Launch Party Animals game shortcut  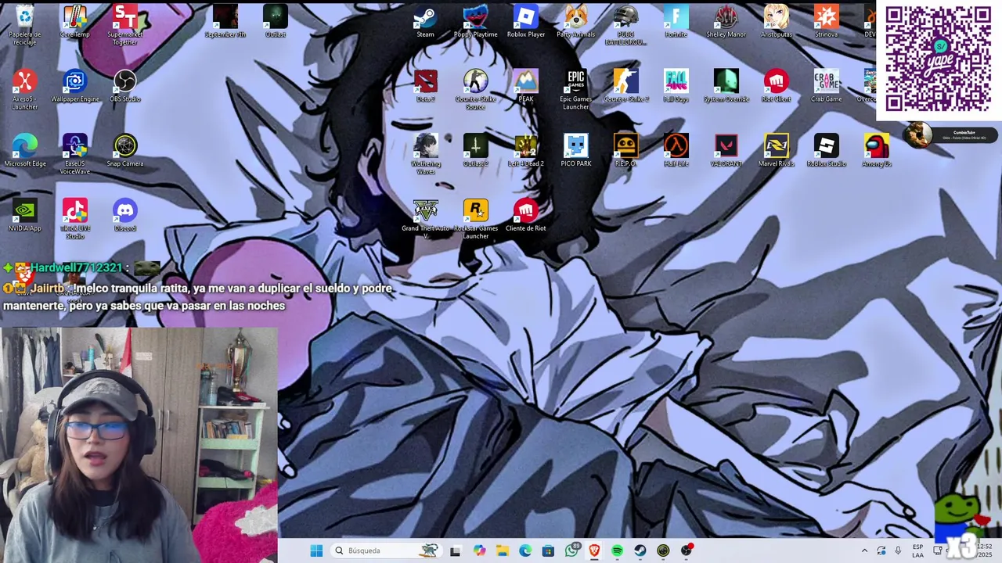click(x=575, y=22)
